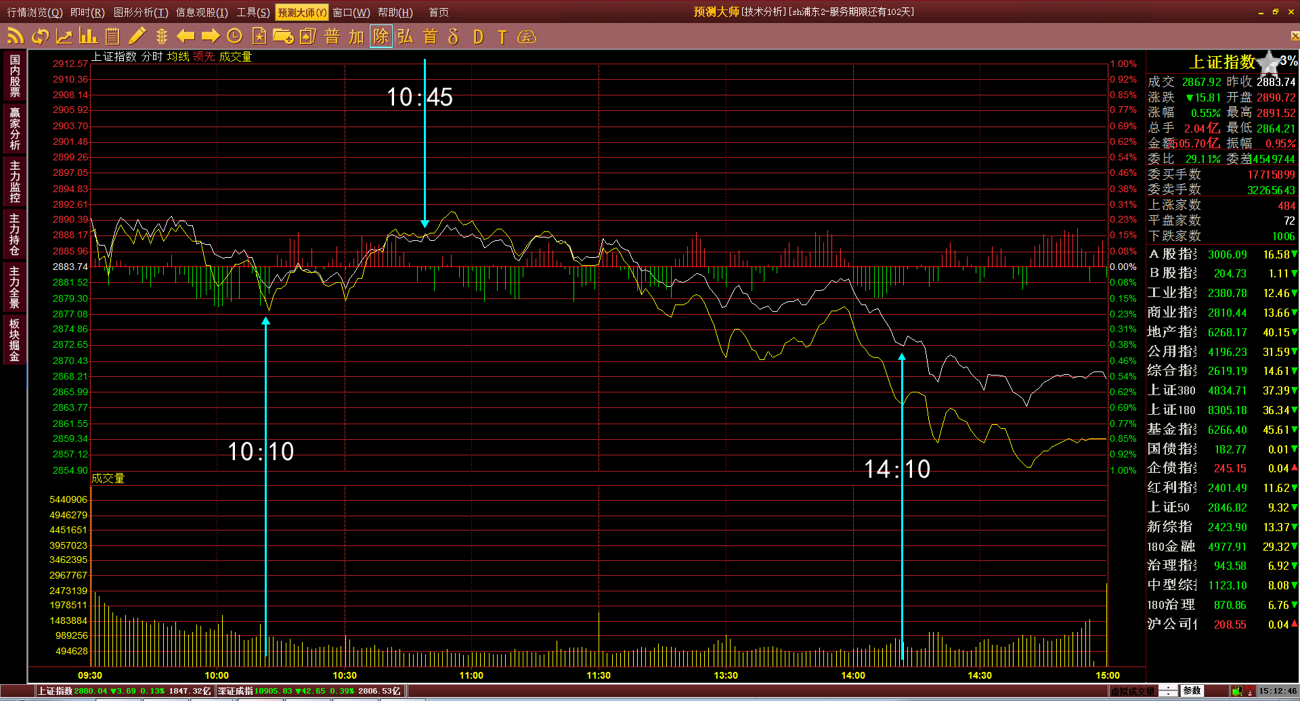This screenshot has height=701, width=1300.
Task: Toggle the 成交量 legend in the chart header
Action: (235, 57)
